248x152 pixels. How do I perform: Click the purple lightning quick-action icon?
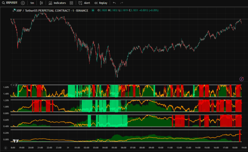point(241,79)
